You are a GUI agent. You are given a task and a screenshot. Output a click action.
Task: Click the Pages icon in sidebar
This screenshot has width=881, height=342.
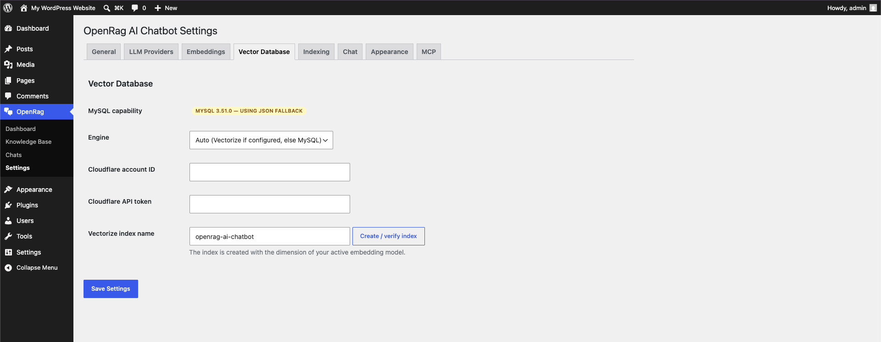click(x=8, y=81)
